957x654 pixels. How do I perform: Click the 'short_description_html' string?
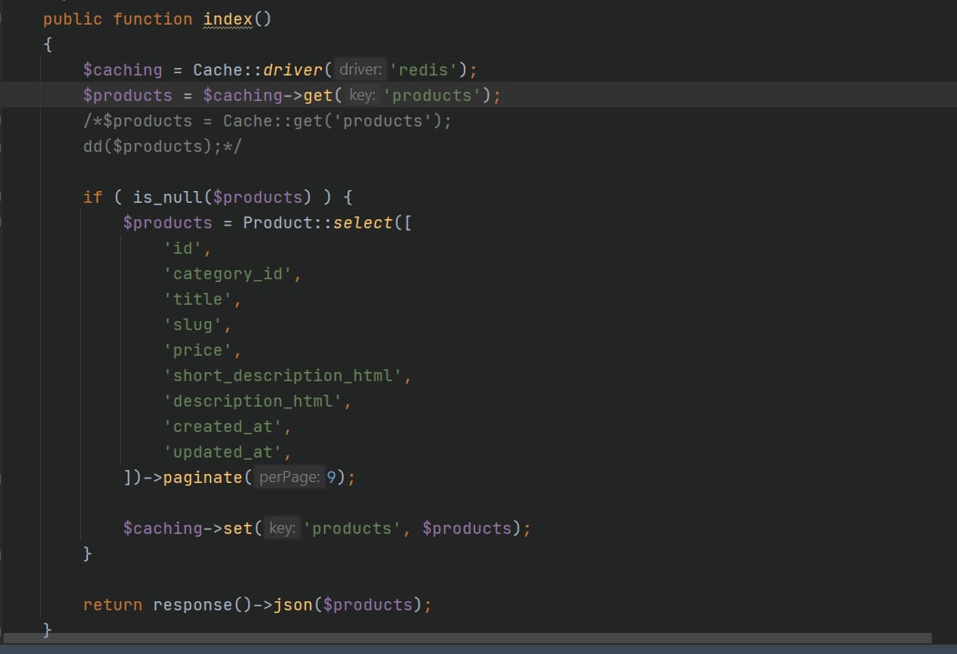pyautogui.click(x=283, y=377)
